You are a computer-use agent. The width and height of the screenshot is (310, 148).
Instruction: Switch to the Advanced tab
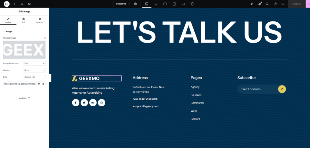coord(40,20)
